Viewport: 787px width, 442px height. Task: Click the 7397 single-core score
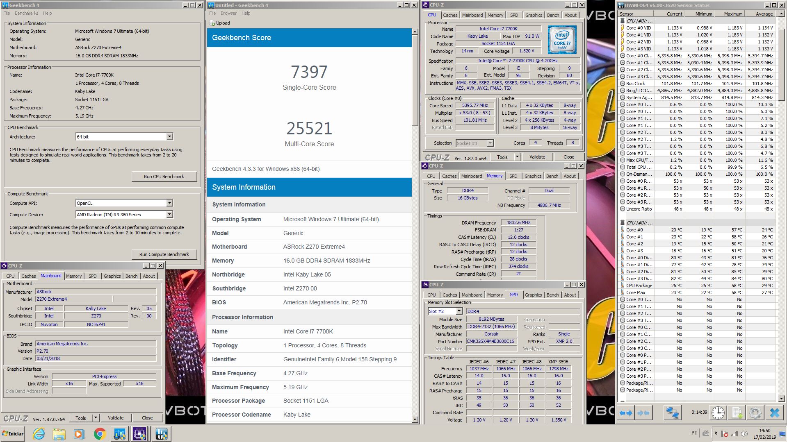(309, 72)
